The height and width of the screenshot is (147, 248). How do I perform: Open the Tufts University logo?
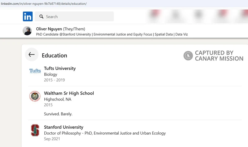35,71
